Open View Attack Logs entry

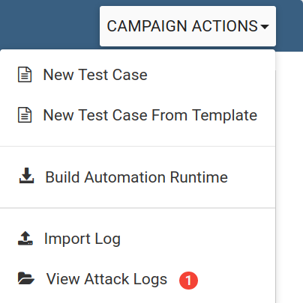(137, 279)
